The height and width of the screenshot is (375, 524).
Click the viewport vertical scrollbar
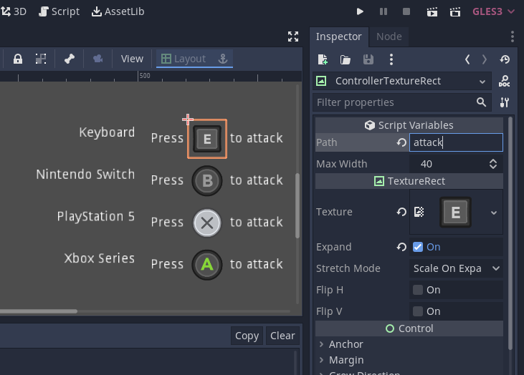[297, 205]
